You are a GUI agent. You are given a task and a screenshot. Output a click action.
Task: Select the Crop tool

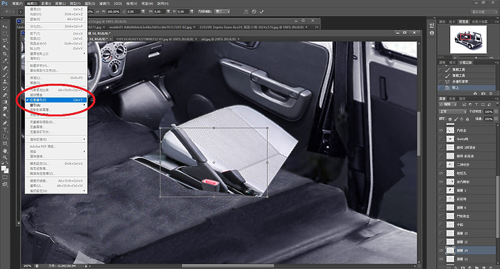(5, 54)
